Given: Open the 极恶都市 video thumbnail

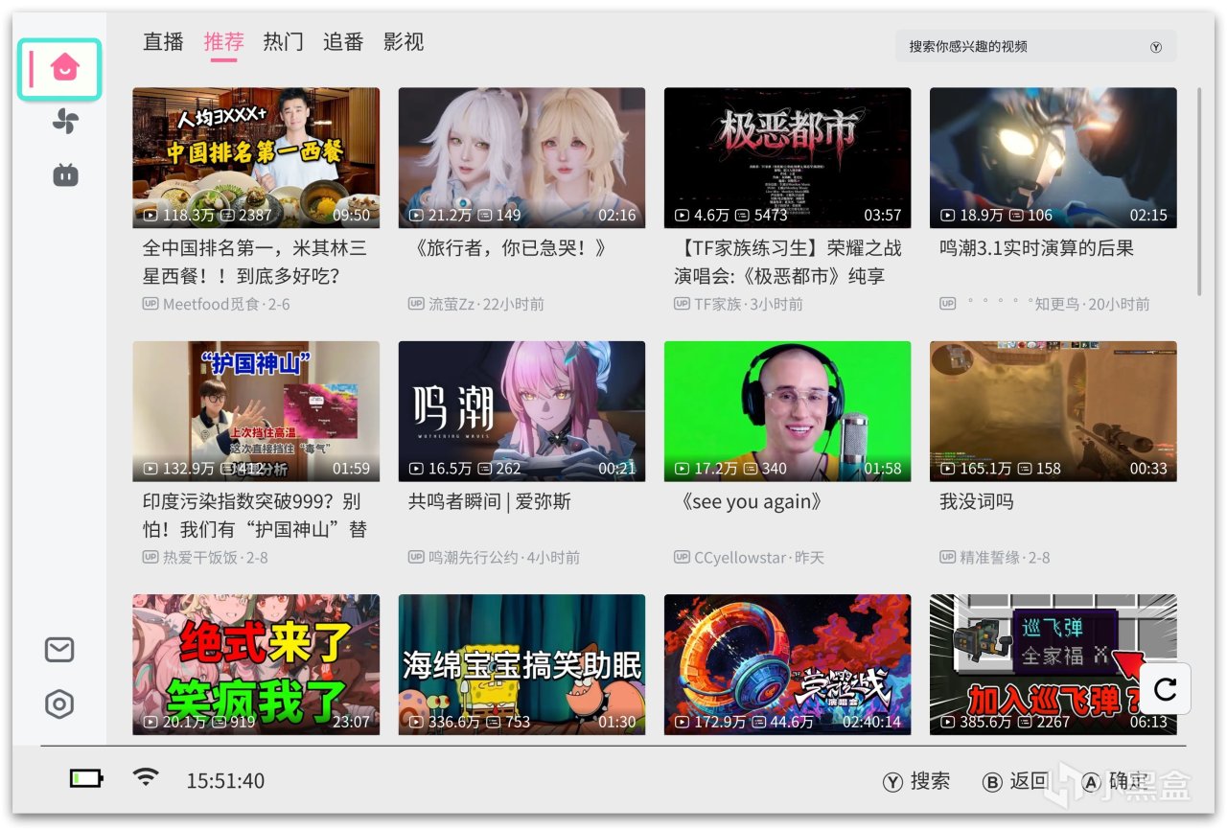Looking at the screenshot, I should pos(787,158).
